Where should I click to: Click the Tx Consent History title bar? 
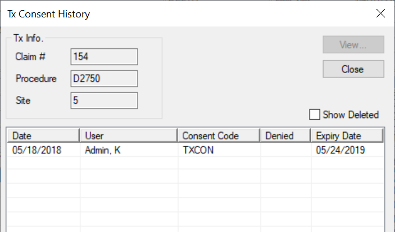169,13
